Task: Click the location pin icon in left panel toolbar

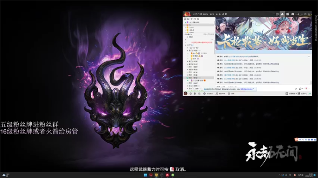Action: [x=192, y=19]
